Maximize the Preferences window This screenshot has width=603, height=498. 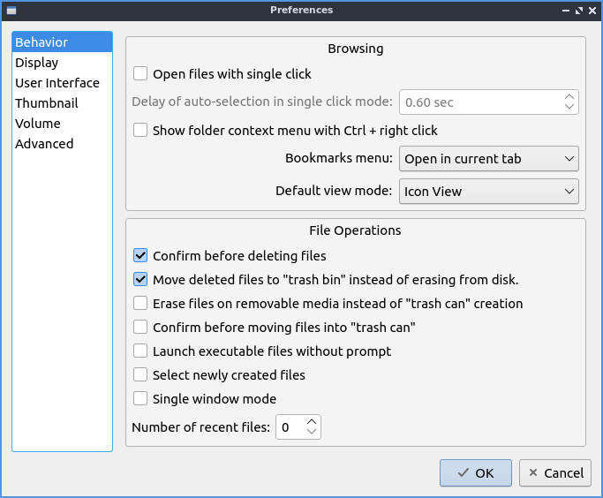tap(579, 10)
